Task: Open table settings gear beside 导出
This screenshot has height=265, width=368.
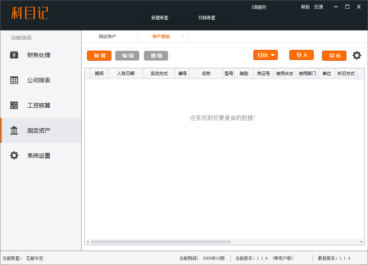Action: (356, 55)
